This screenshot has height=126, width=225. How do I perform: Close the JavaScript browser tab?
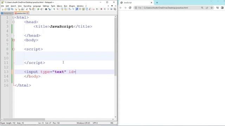[x=152, y=2]
